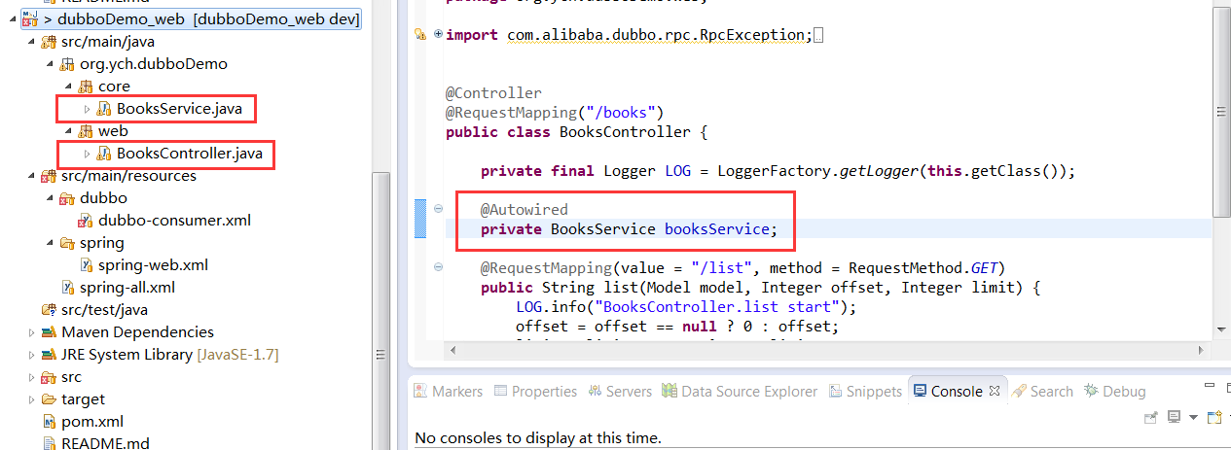Select spring-all.xml in the tree
This screenshot has height=450, width=1231.
coord(127,288)
